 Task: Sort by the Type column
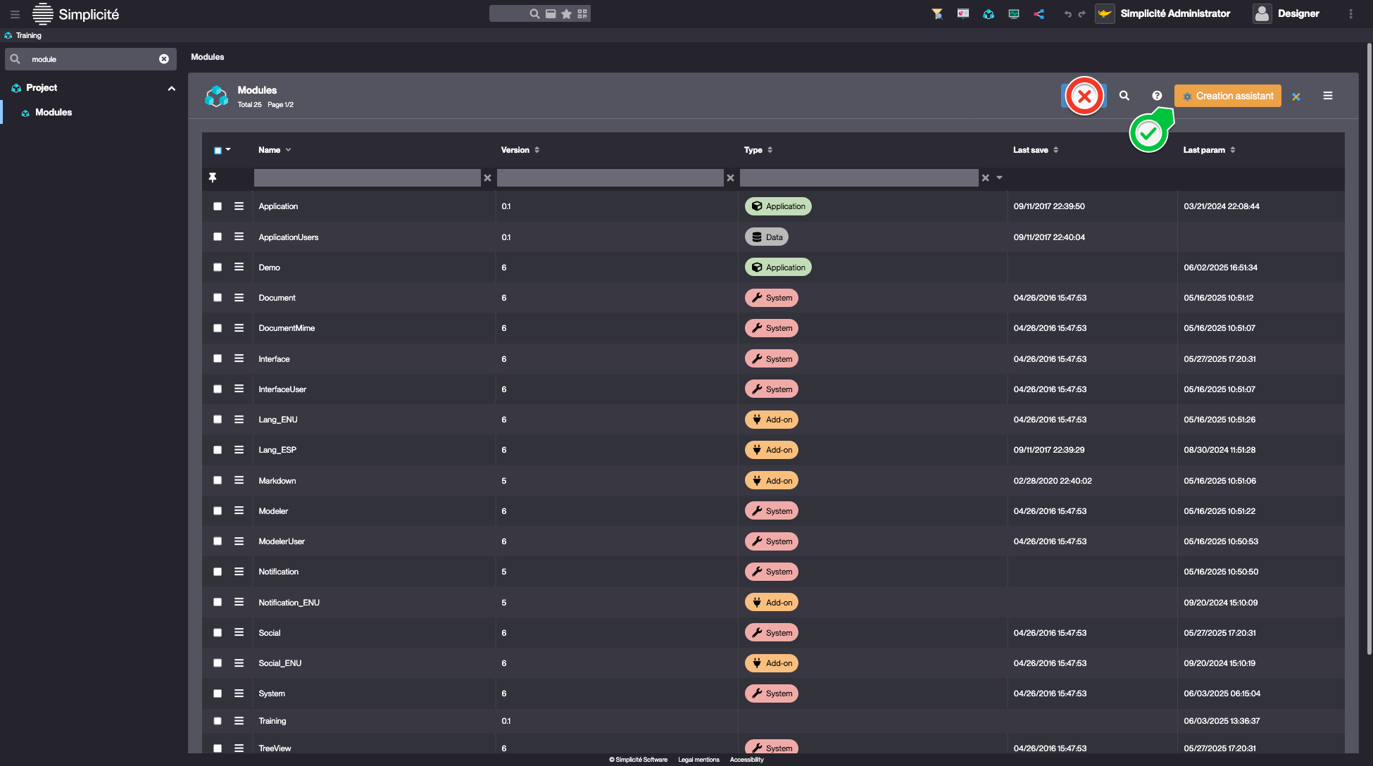coord(758,150)
